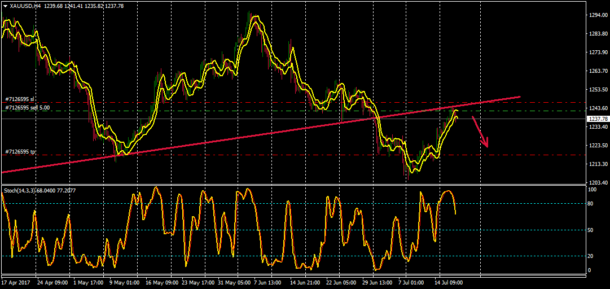
Task: Click the 1253.50 price scale label
Action: coord(598,89)
